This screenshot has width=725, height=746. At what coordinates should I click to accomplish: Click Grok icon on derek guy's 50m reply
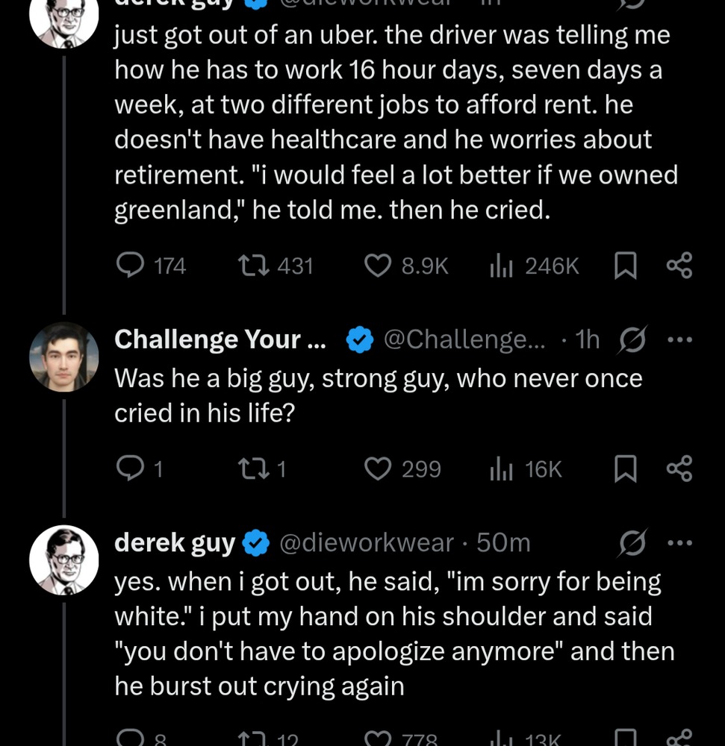point(632,543)
